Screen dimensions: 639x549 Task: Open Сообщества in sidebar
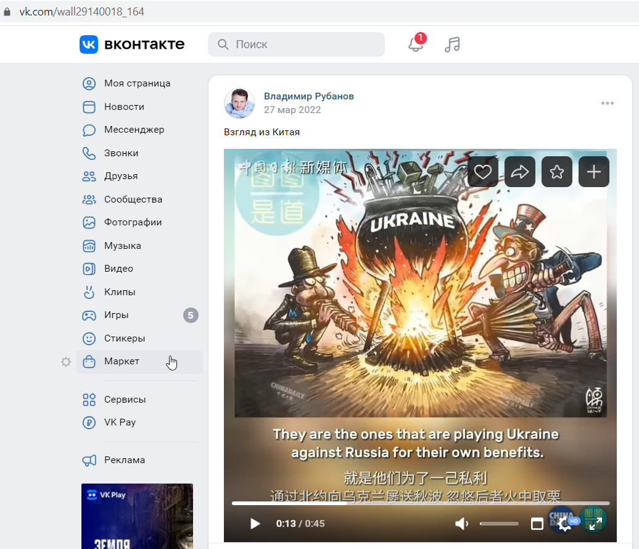pyautogui.click(x=139, y=199)
